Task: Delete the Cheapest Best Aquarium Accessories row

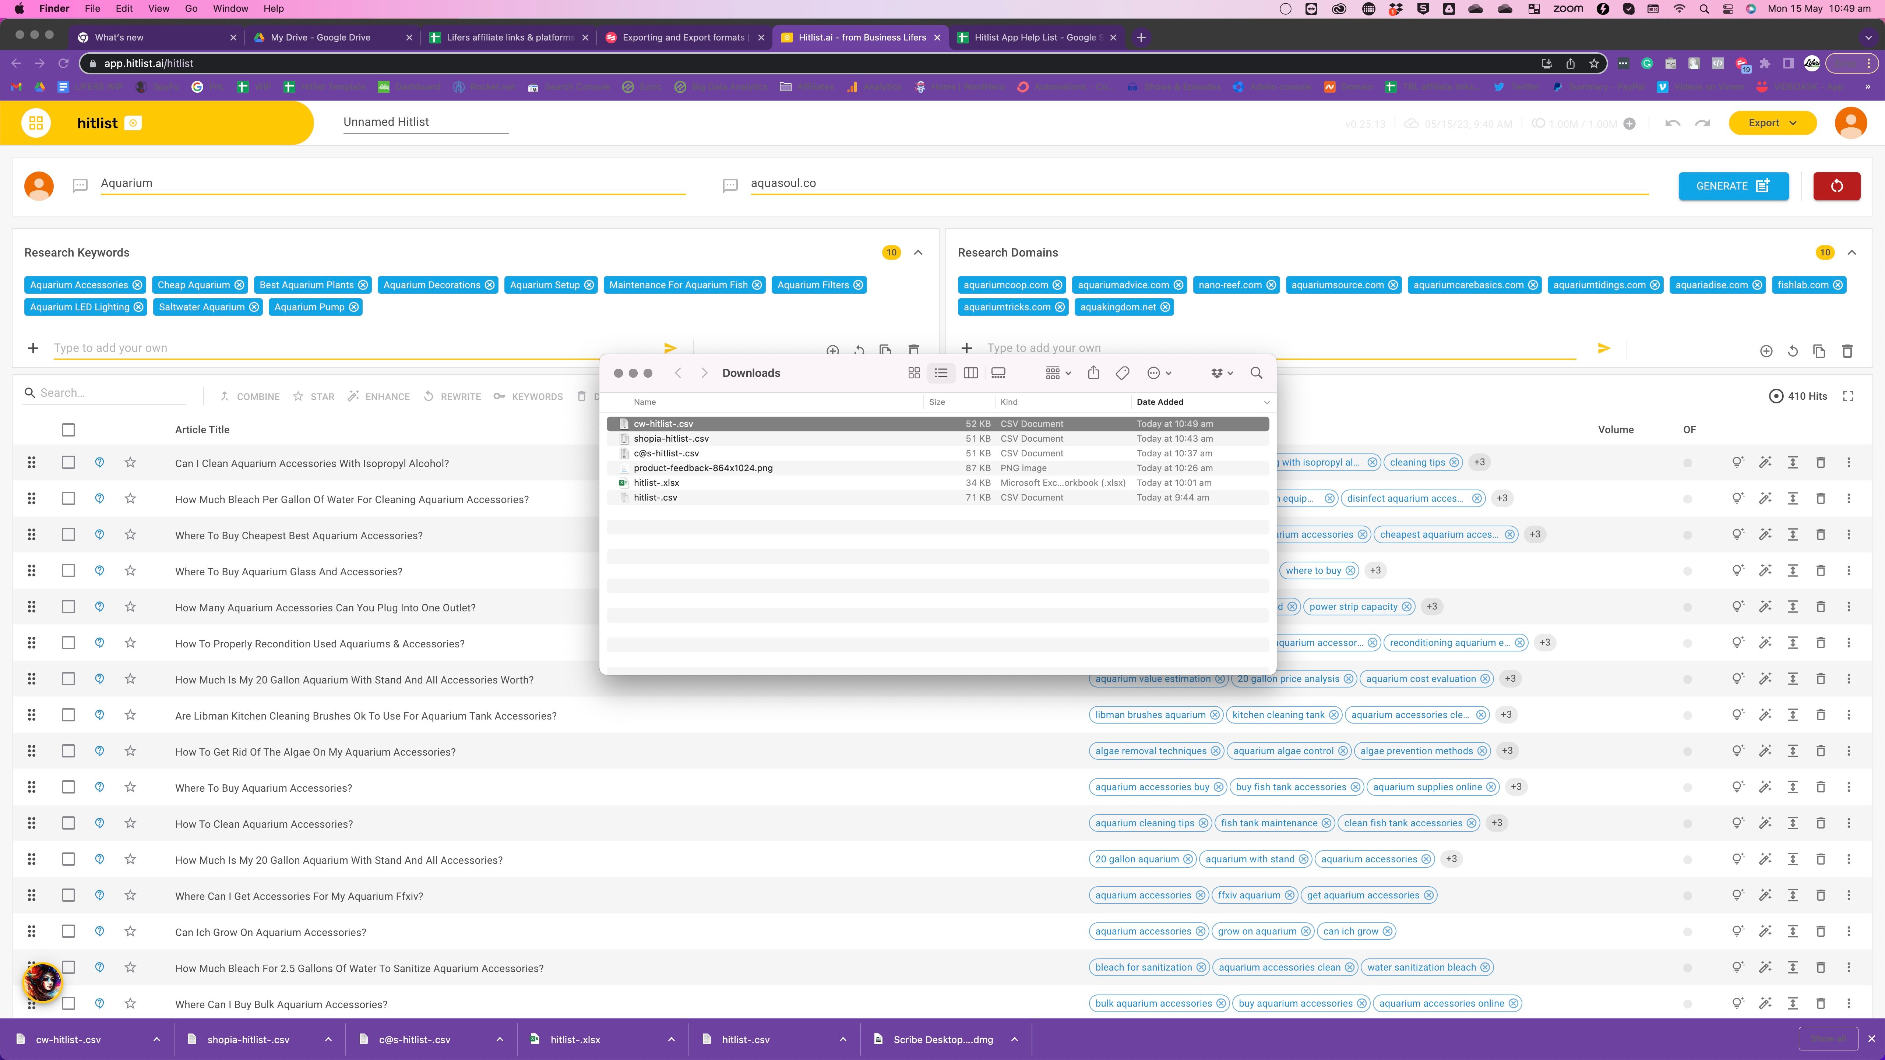Action: [x=1821, y=535]
